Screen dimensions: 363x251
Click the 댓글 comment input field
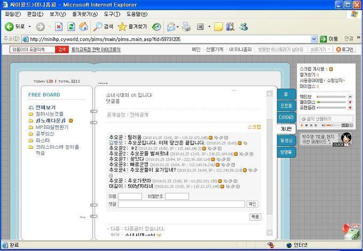[x=181, y=204]
